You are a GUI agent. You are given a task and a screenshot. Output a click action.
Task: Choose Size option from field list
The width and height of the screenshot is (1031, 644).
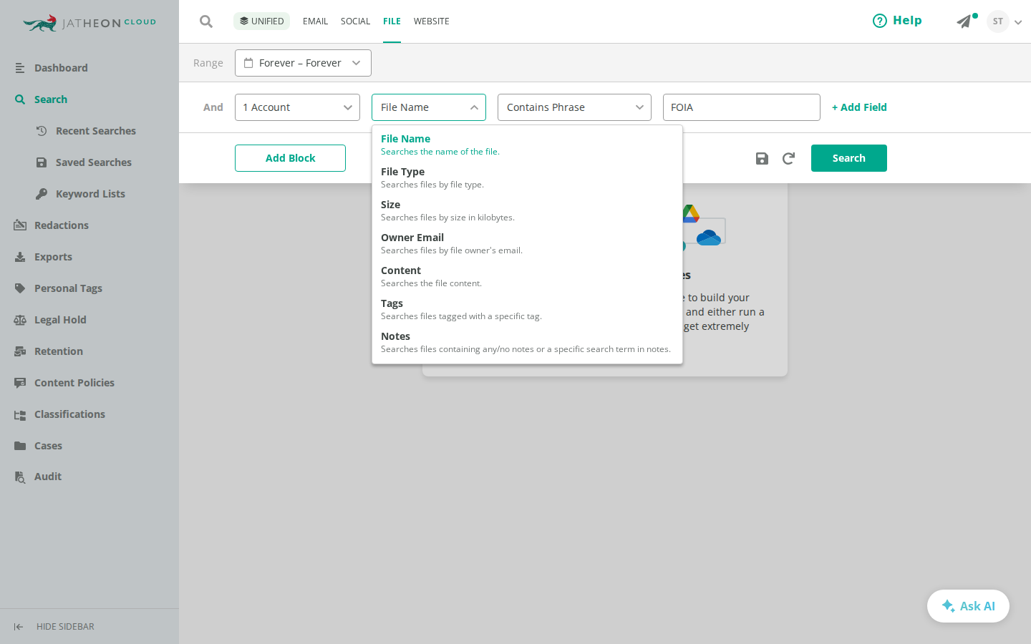pos(527,210)
